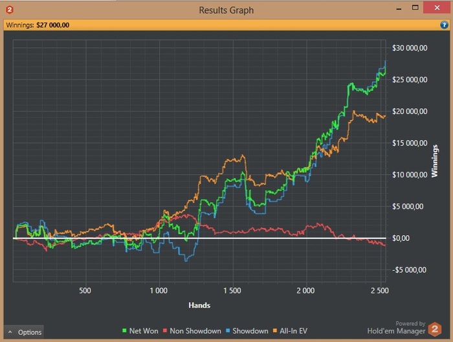Screen dimensions: 453x342
Task: Click the 2 500 hands axis tick label
Action: (380, 290)
